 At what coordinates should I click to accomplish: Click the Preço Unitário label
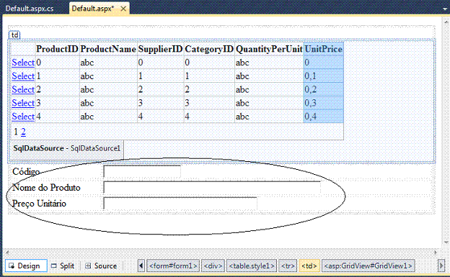[x=39, y=204]
